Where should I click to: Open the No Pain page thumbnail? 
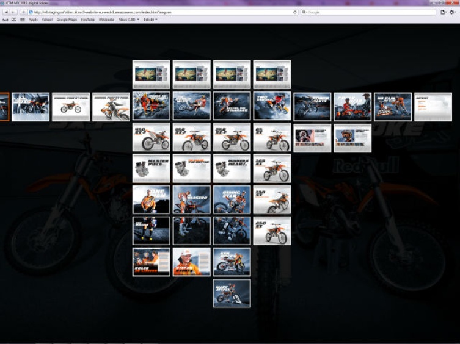(393, 107)
